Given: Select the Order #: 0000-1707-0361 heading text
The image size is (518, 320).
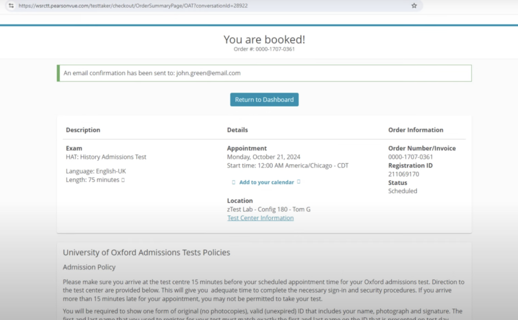Looking at the screenshot, I should pyautogui.click(x=264, y=49).
